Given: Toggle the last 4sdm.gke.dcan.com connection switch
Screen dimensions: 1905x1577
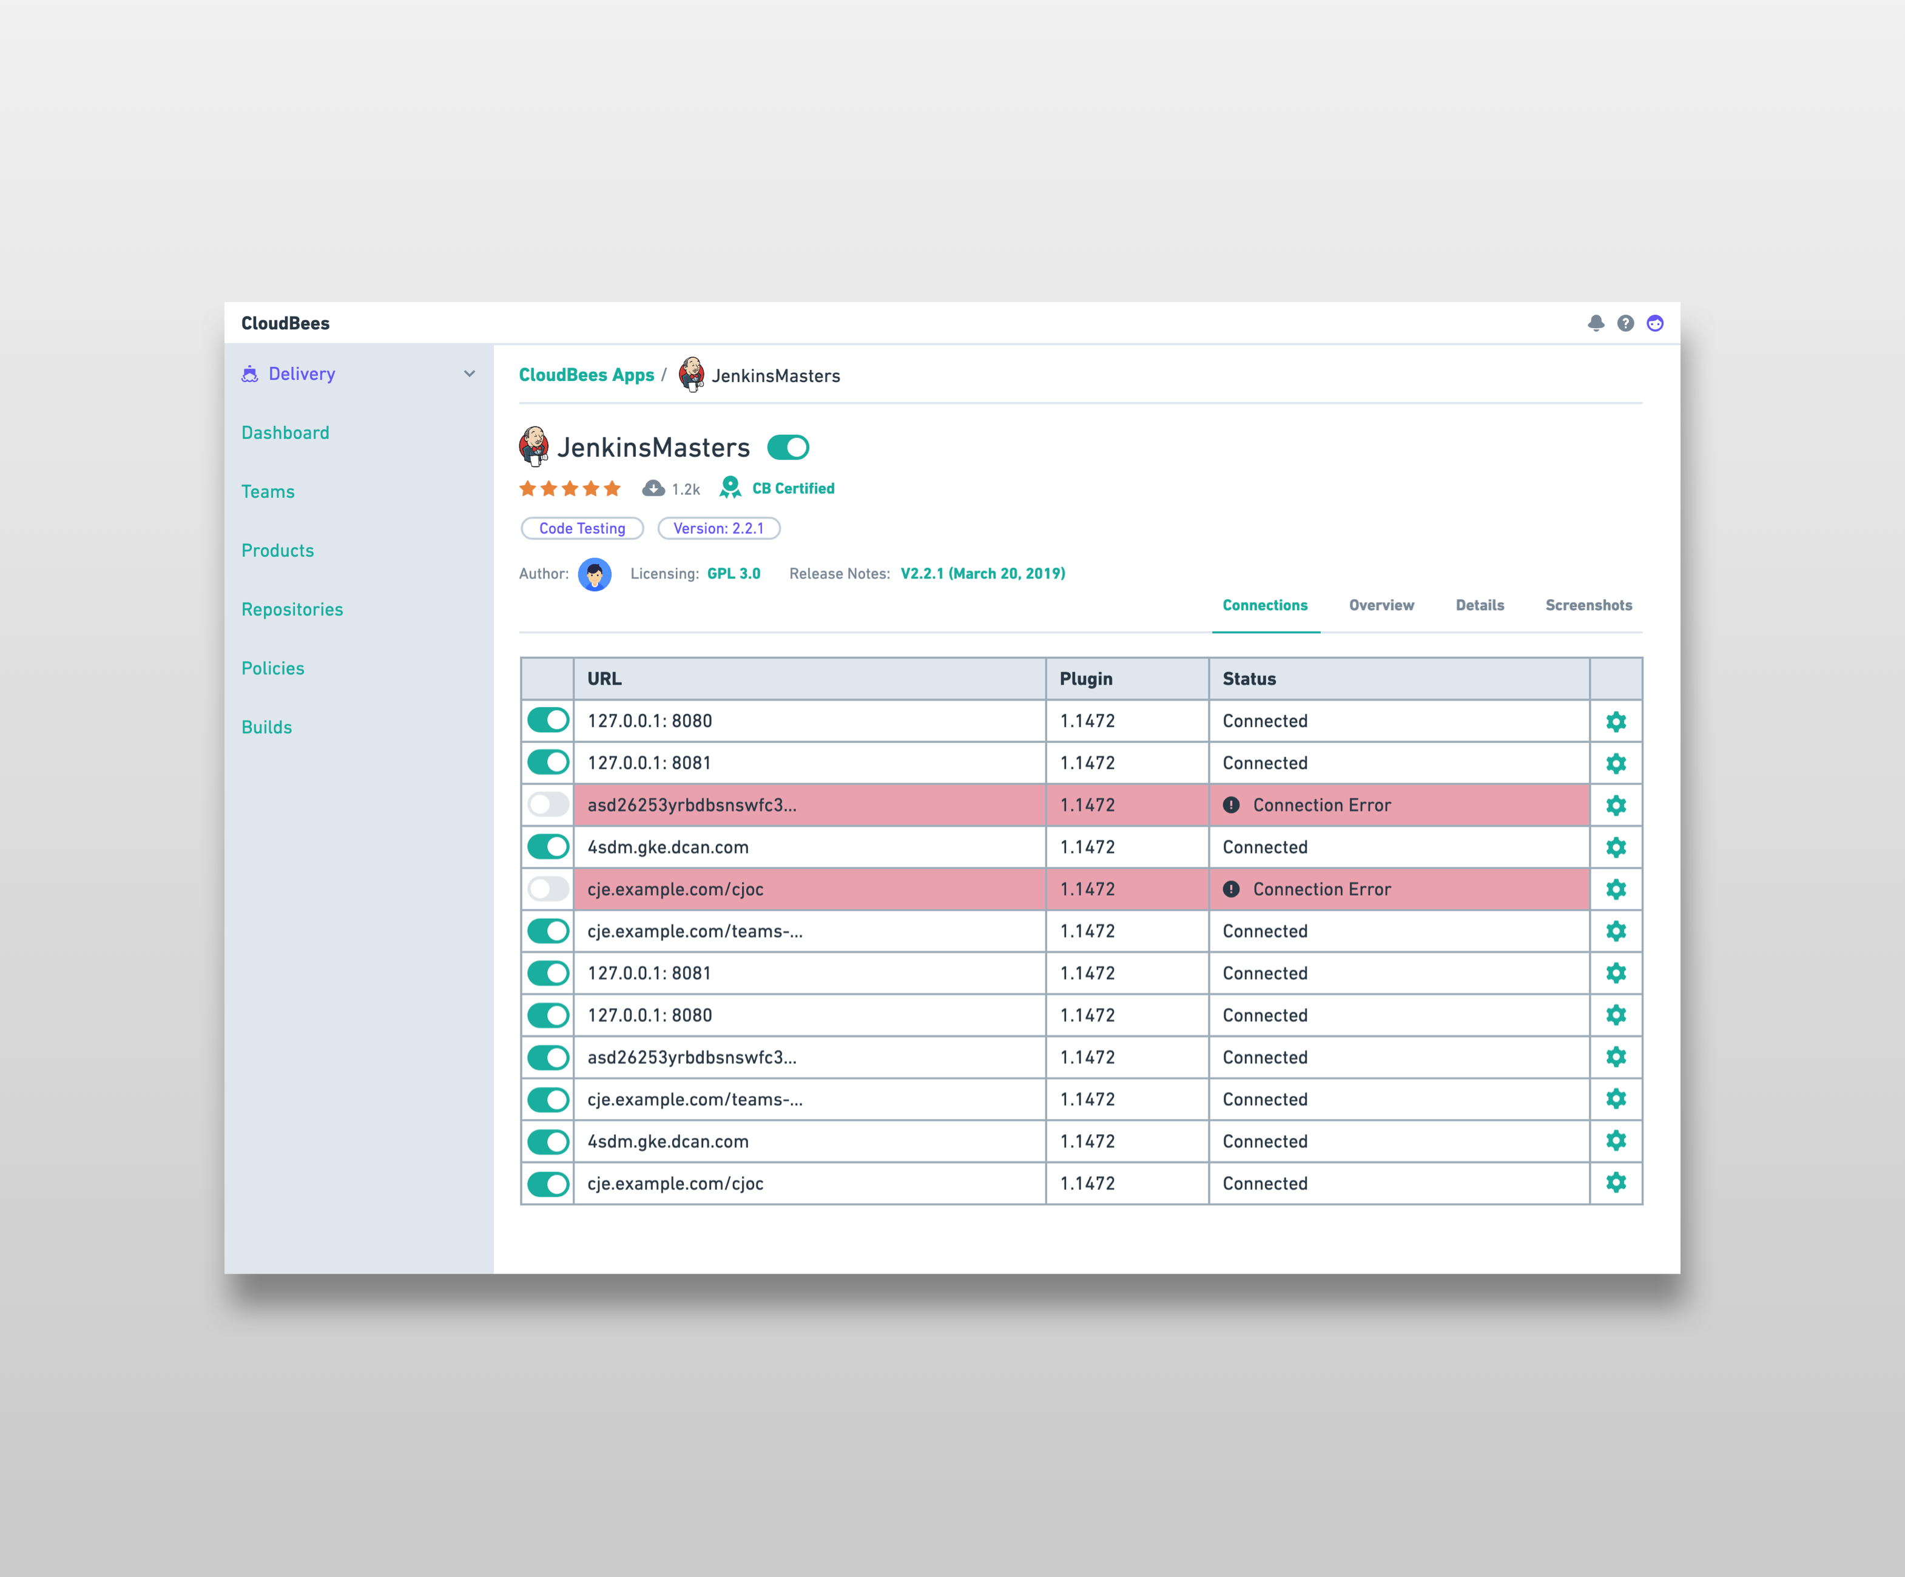Looking at the screenshot, I should tap(548, 1142).
